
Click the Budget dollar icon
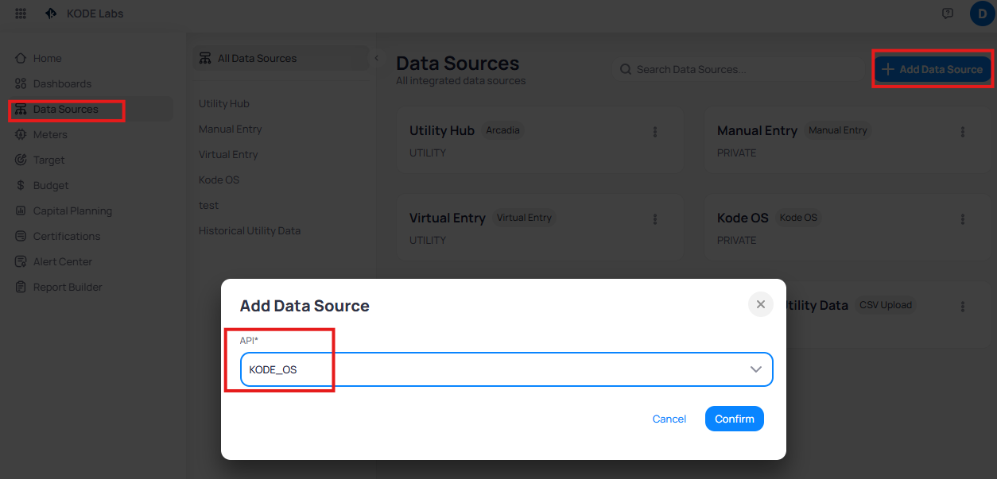tap(21, 185)
